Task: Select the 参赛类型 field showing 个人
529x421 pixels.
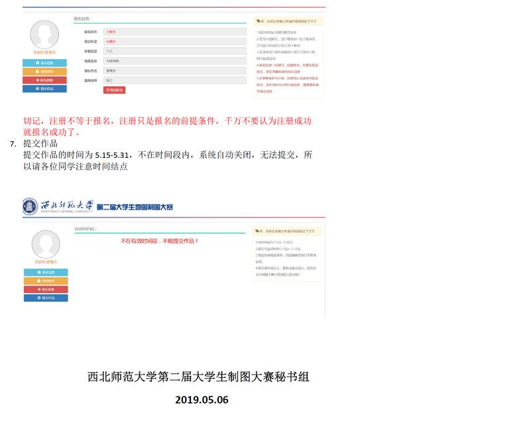Action: [x=174, y=51]
